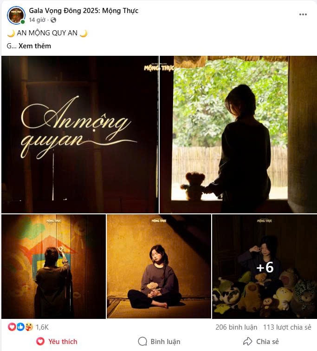Click the public globe privacy icon
The image size is (317, 351).
click(53, 20)
